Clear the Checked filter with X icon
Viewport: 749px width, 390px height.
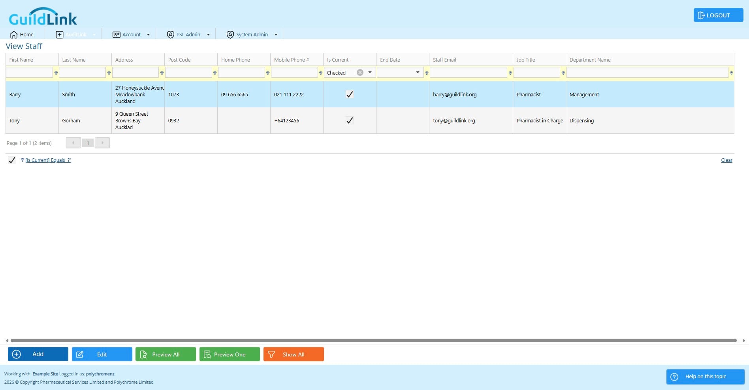360,72
